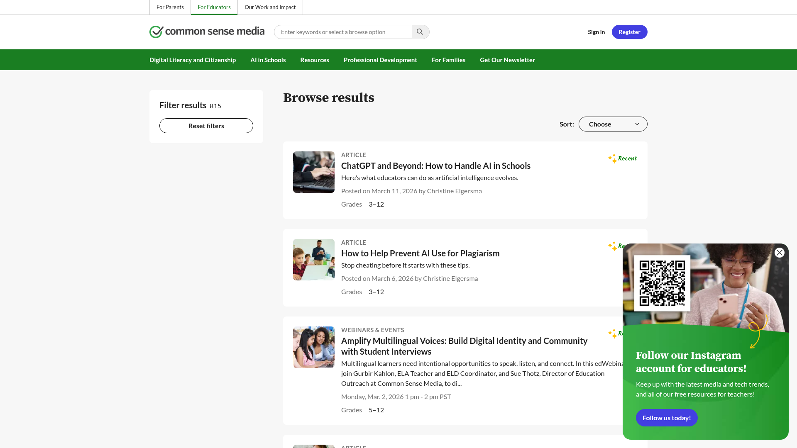Click 'Posted on March 11, 2026' text
The width and height of the screenshot is (797, 448).
(x=379, y=191)
